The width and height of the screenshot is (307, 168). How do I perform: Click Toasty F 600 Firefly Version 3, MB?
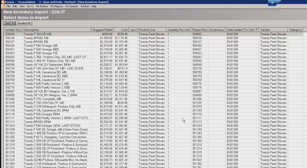tap(46, 84)
